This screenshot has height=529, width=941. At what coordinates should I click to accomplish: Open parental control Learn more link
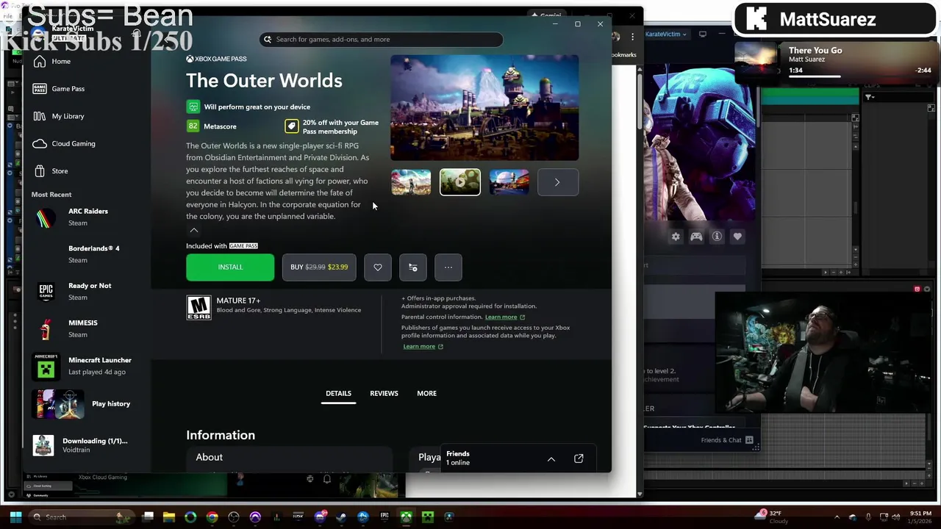click(x=505, y=317)
